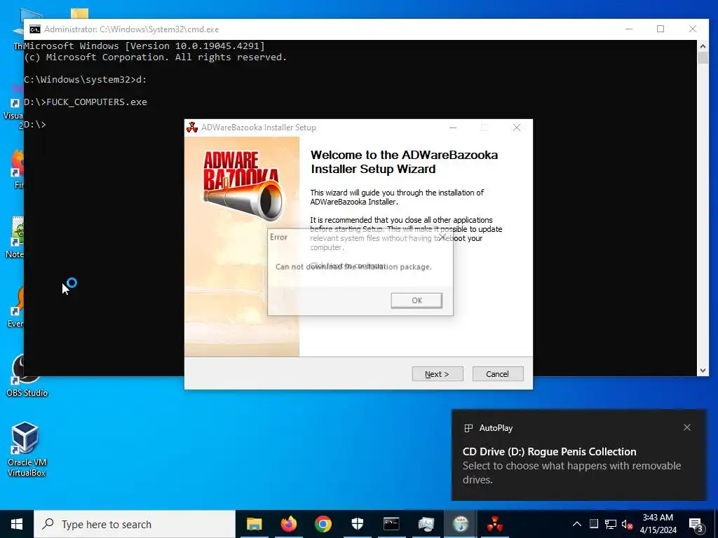Click the 'Can not download the installation package.' message
Viewport: 718px width, 538px height.
pos(353,267)
